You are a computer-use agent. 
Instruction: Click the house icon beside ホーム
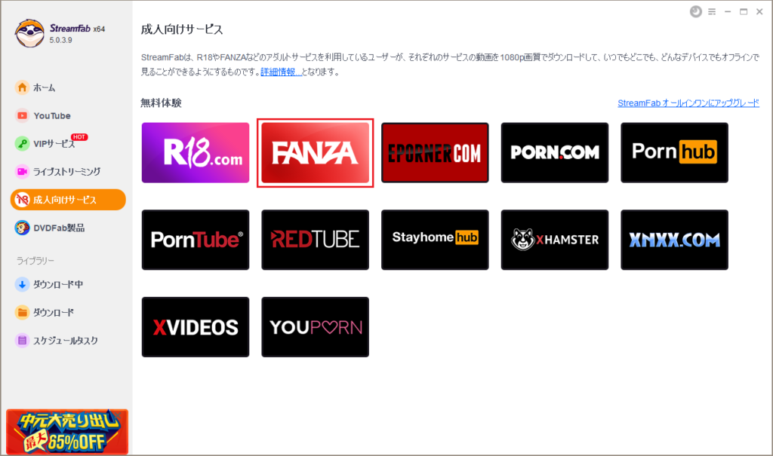point(22,87)
